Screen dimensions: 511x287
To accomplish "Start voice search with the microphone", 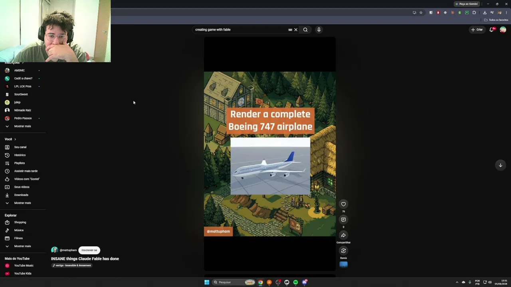I will click(x=319, y=29).
